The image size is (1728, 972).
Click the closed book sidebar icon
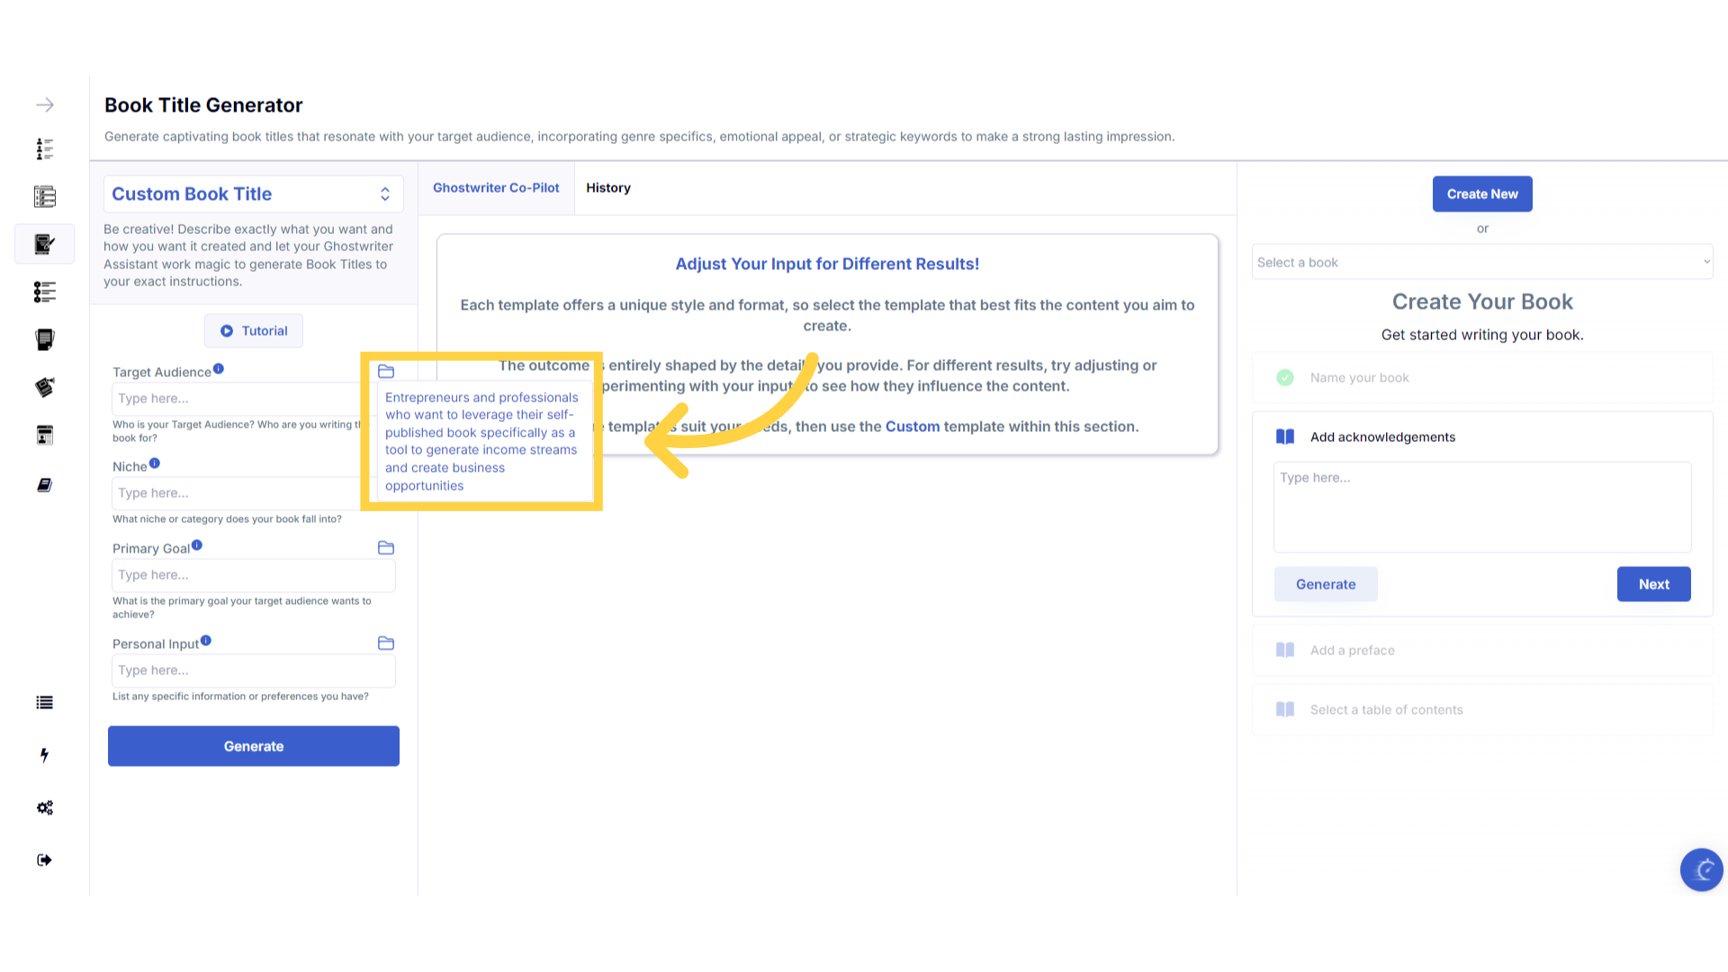click(x=45, y=485)
